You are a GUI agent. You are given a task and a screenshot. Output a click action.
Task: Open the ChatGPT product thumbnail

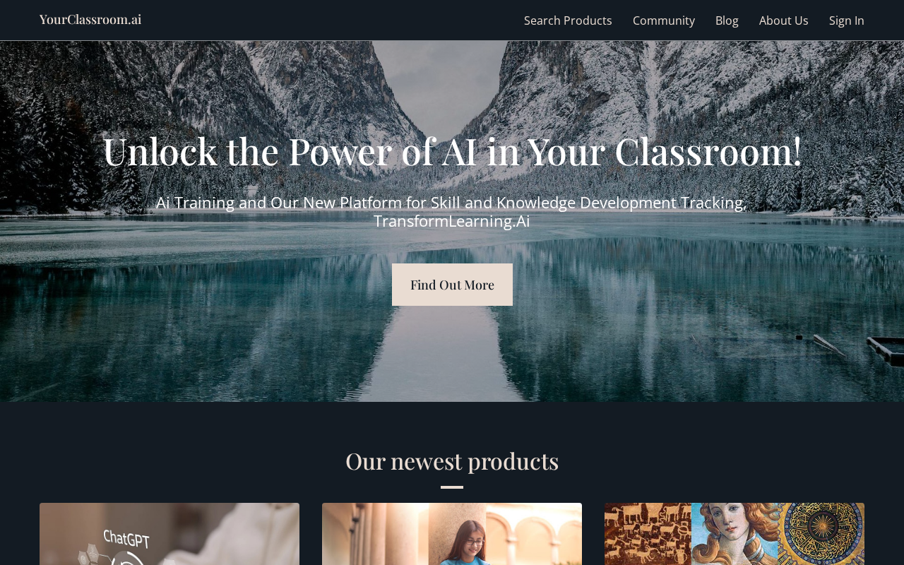[169, 534]
